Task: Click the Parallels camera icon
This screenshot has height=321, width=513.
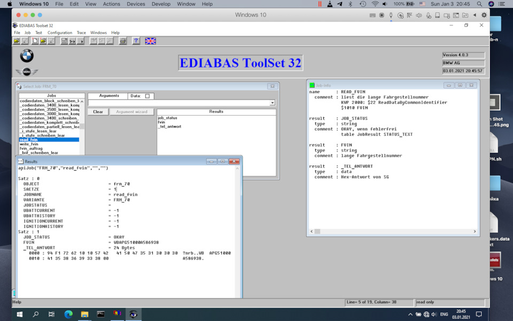Action: (x=447, y=15)
